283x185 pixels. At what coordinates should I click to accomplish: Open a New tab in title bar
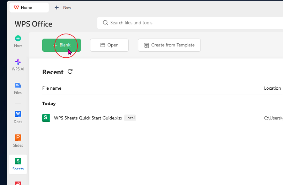(x=63, y=8)
